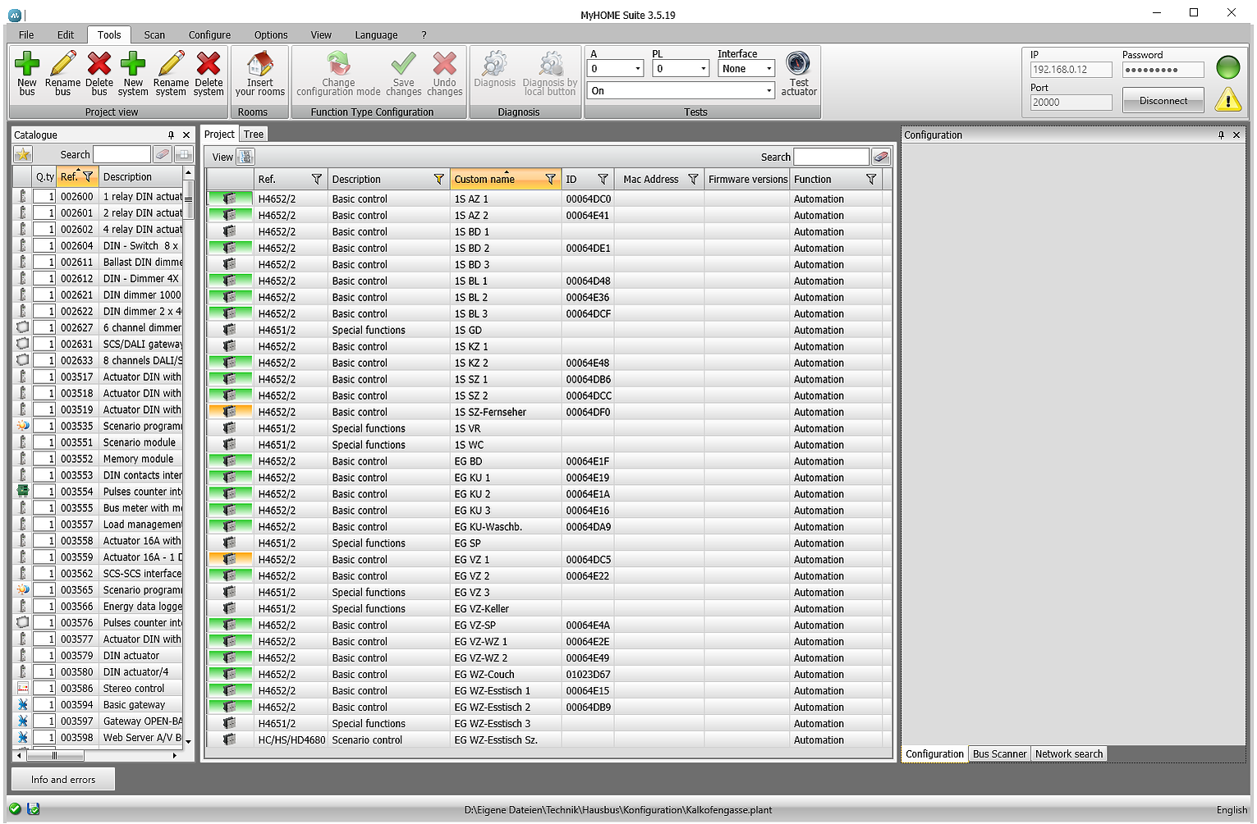Click the save icon in the status bar
The width and height of the screenshot is (1257, 824).
coord(34,809)
